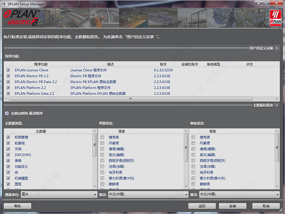Click the 安装的版本 column header
285x214 pixels.
coord(190,64)
